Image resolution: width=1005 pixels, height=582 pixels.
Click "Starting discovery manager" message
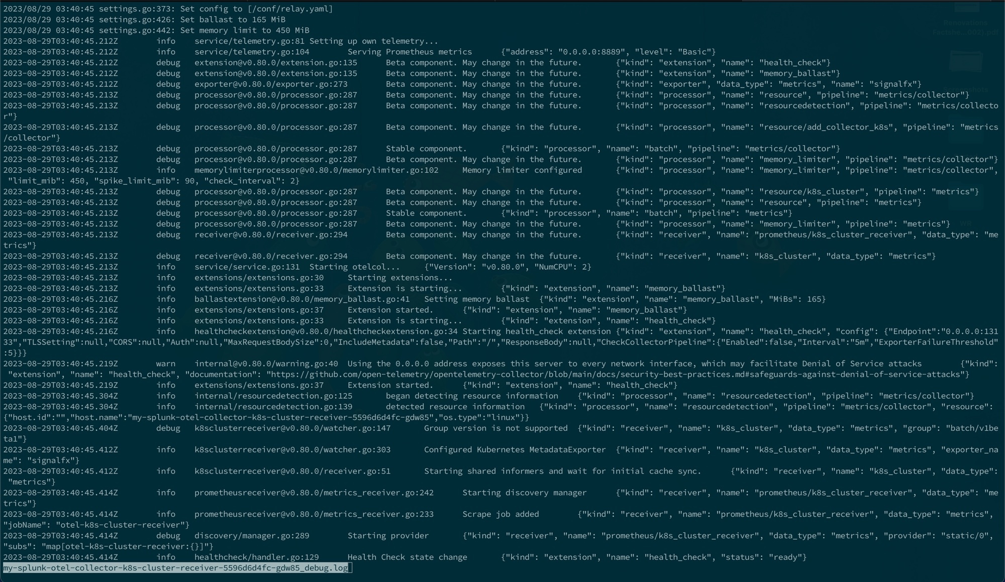pyautogui.click(x=525, y=493)
